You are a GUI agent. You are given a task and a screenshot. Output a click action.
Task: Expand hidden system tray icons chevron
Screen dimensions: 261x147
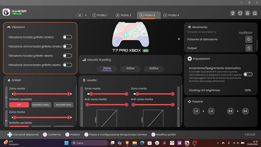coord(218,143)
